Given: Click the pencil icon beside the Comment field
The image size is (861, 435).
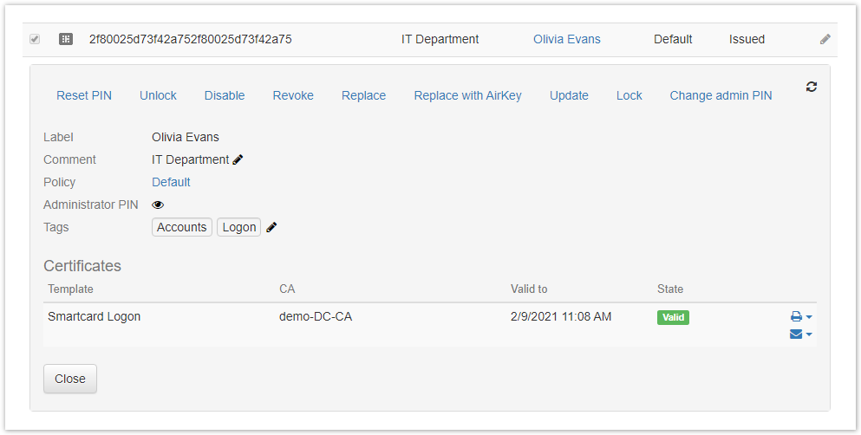Looking at the screenshot, I should click(x=238, y=159).
